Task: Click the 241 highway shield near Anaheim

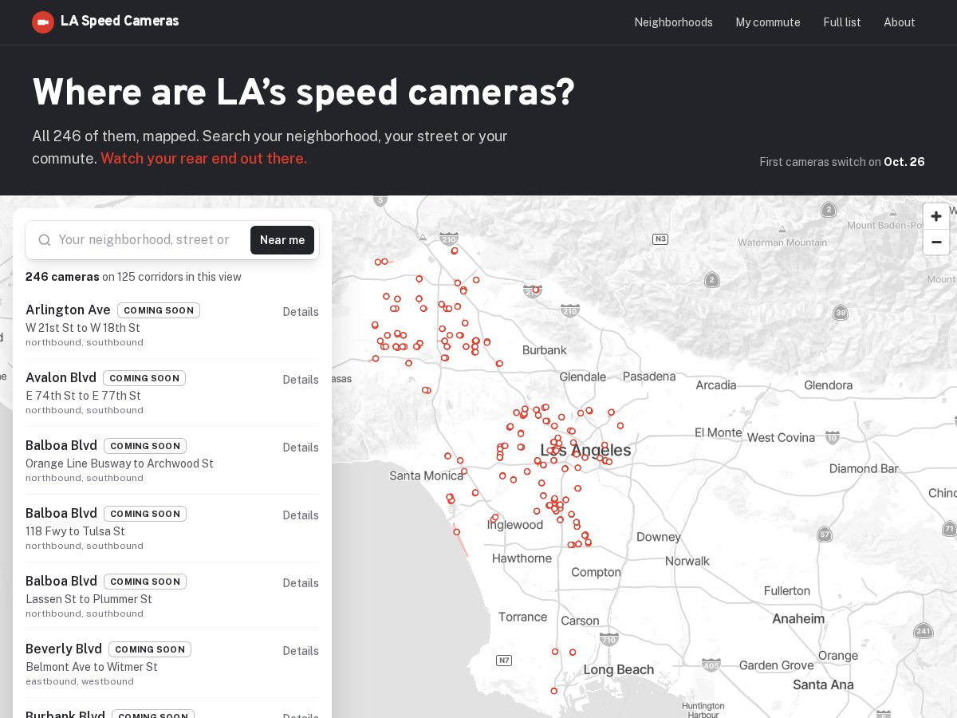Action: [x=924, y=631]
